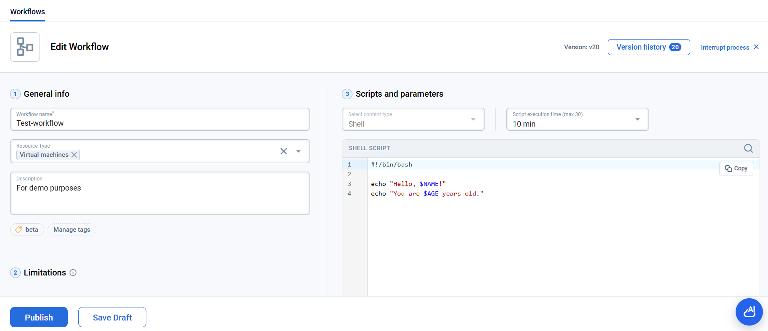Click the beta tag
This screenshot has width=768, height=331.
[x=27, y=230]
